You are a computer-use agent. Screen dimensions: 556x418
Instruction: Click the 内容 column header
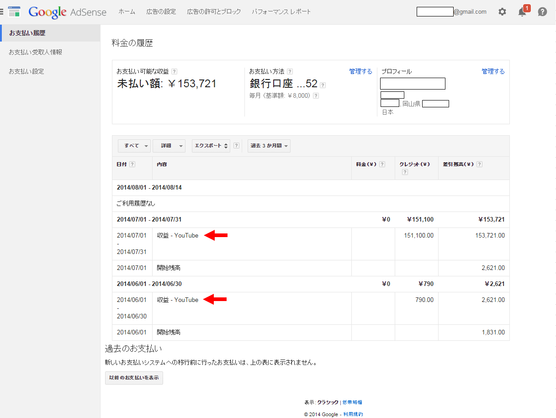coord(162,164)
